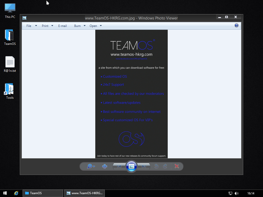Open the Windows Start menu
This screenshot has width=263, height=197.
pyautogui.click(x=5, y=193)
